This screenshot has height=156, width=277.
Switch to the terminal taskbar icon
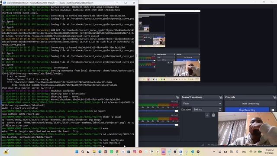[x=181, y=152]
